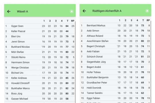Screen dimensions: 155x103
Task: Select Keller Andreas with total 85
Action: [x=40, y=78]
